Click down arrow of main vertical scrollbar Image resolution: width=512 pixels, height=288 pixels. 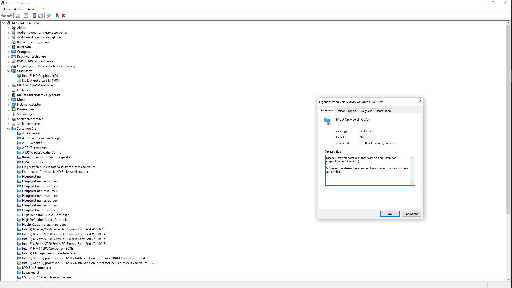pyautogui.click(x=508, y=279)
